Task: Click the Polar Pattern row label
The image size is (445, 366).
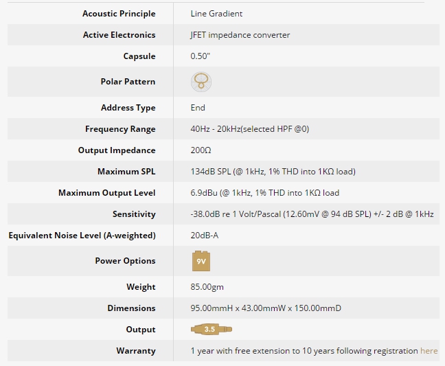Action: tap(128, 82)
